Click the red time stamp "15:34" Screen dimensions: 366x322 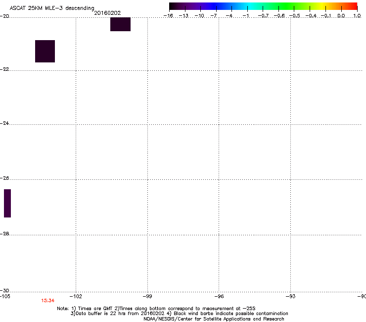(x=48, y=301)
